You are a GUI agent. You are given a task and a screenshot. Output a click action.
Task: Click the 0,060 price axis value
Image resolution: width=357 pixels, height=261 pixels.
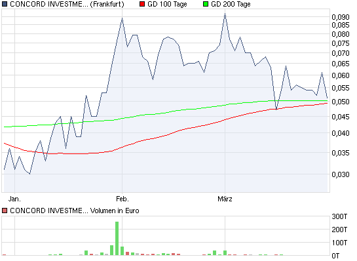click(341, 75)
